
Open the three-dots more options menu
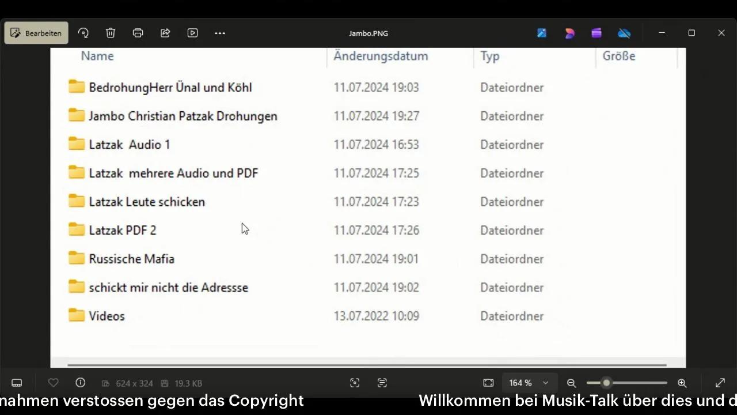pos(220,33)
